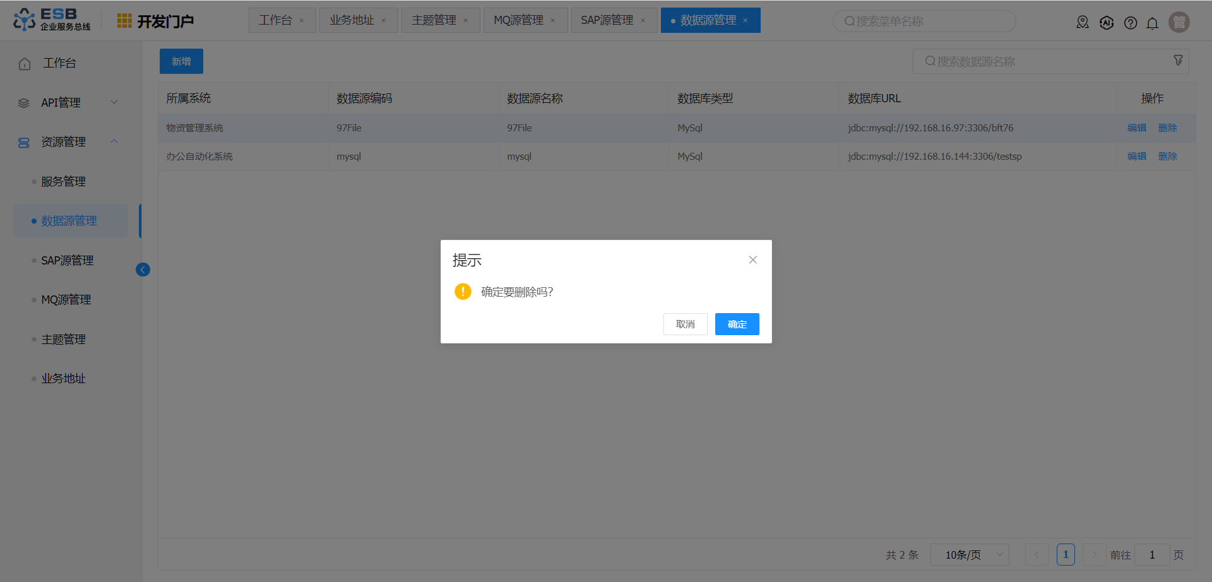Close the 主题管理 tab
The image size is (1212, 582).
(x=466, y=21)
